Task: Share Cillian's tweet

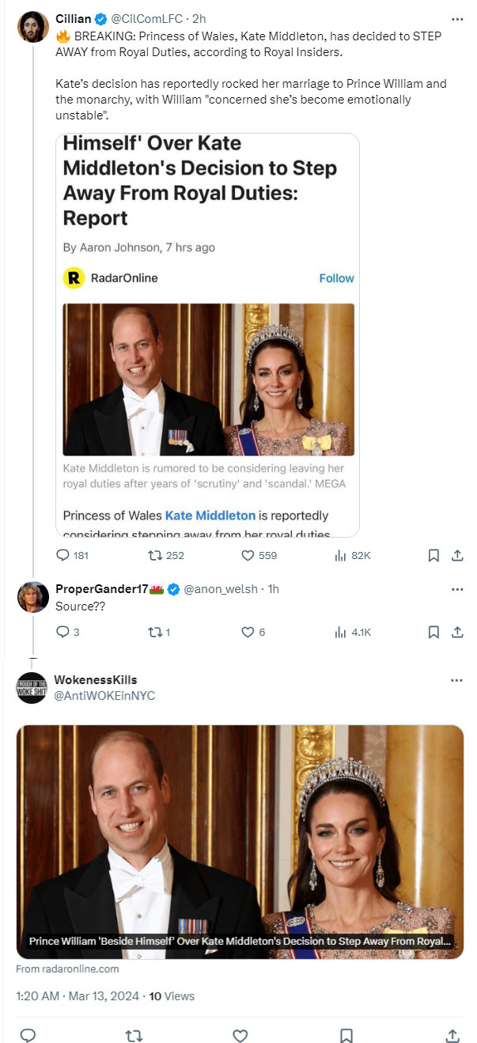Action: [456, 555]
